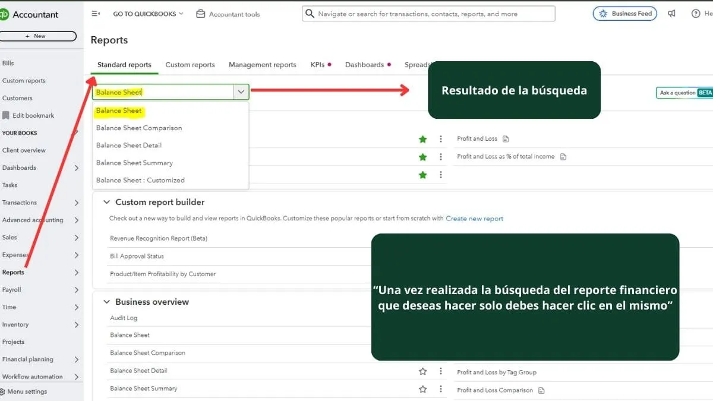This screenshot has height=401, width=713.
Task: Expand Sales submenu chevron in sidebar
Action: pyautogui.click(x=76, y=238)
